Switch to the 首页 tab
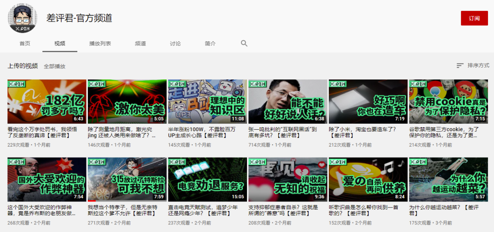Viewport: 494px width, 232px height. [x=25, y=44]
